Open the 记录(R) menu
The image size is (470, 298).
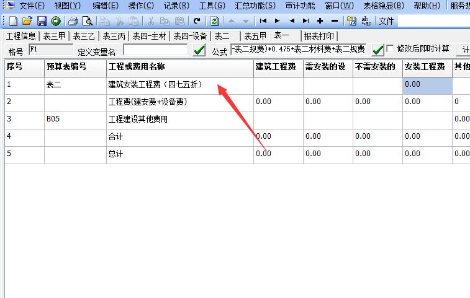pos(176,6)
